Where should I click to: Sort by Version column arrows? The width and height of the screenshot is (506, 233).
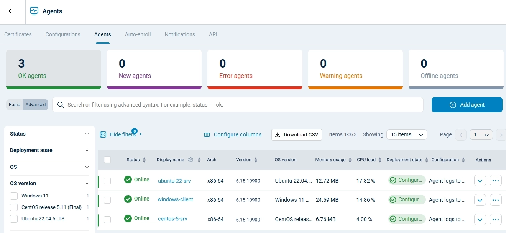(256, 160)
